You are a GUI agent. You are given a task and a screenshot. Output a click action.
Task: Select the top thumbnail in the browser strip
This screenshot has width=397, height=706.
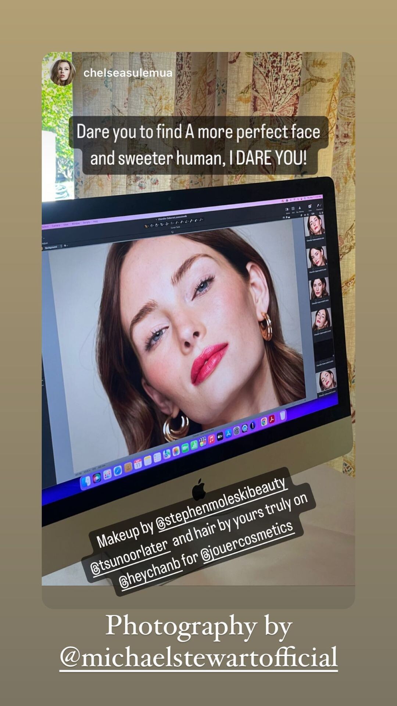[315, 226]
